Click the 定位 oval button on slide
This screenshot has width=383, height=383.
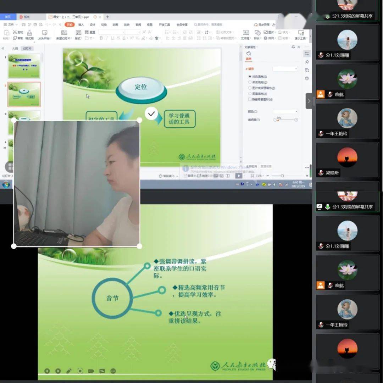point(141,90)
